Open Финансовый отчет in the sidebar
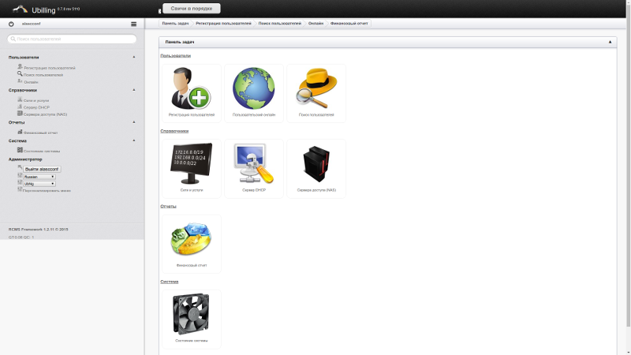Image resolution: width=631 pixels, height=355 pixels. (x=41, y=133)
